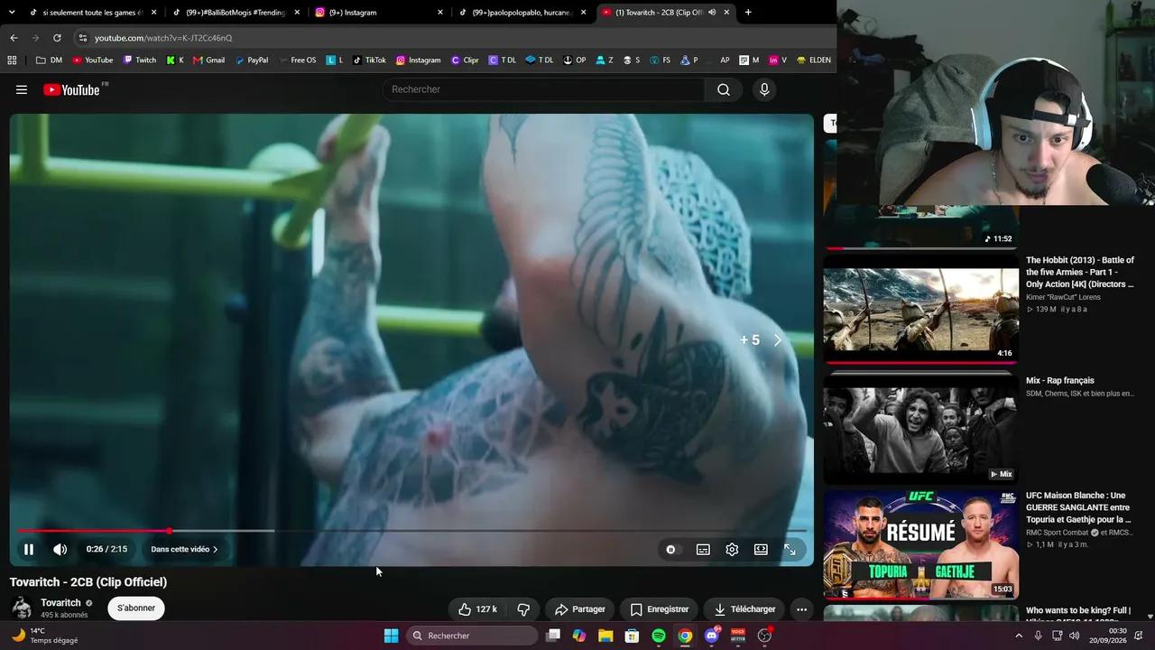The width and height of the screenshot is (1155, 650).
Task: Open Task View from the taskbar
Action: 553,636
